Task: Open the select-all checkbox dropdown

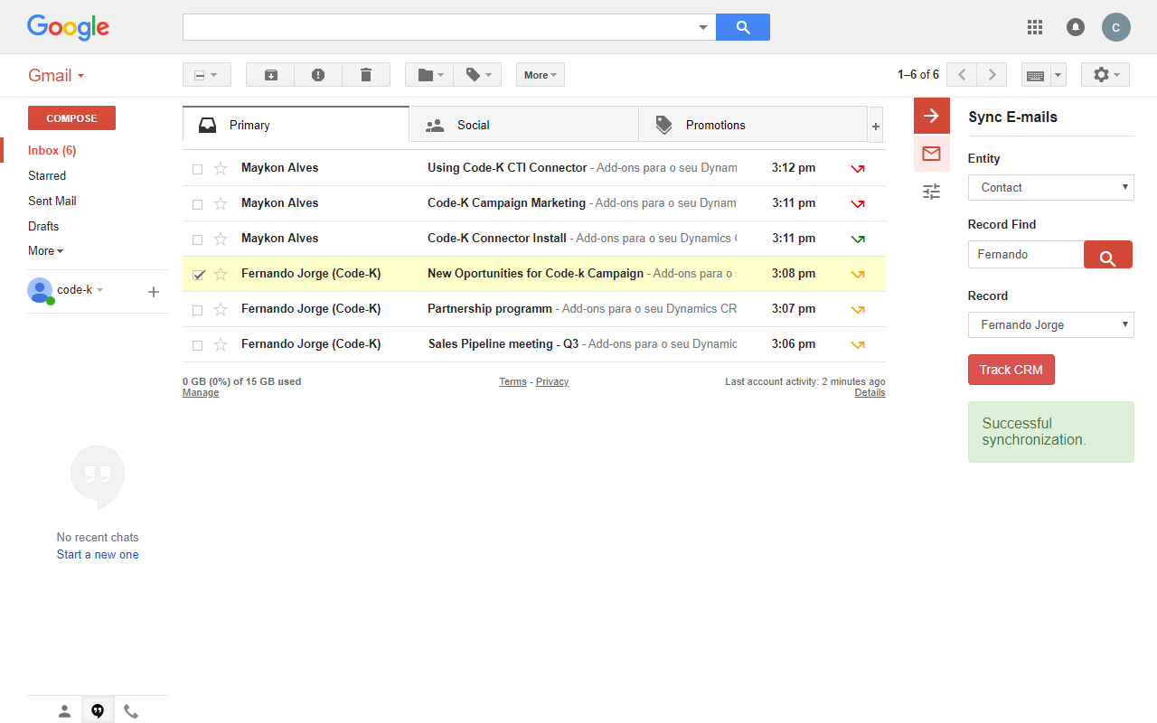Action: [x=207, y=75]
